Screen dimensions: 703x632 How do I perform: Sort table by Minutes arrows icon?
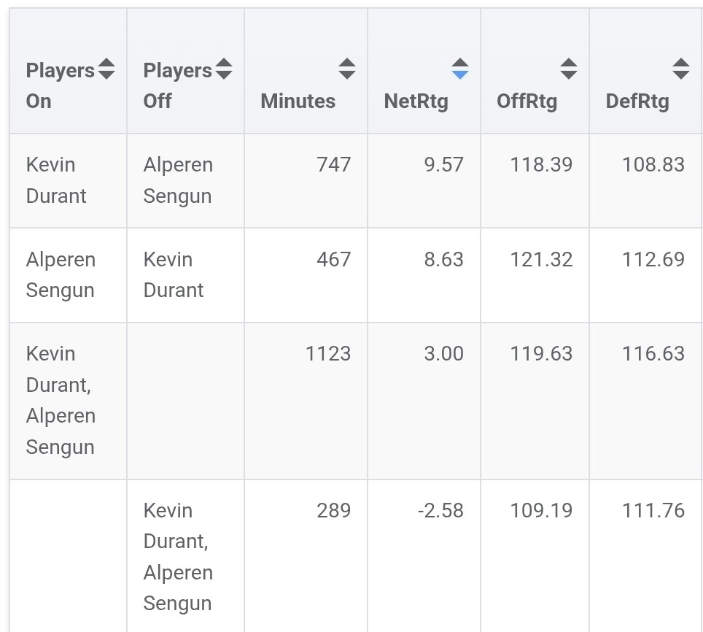[347, 69]
